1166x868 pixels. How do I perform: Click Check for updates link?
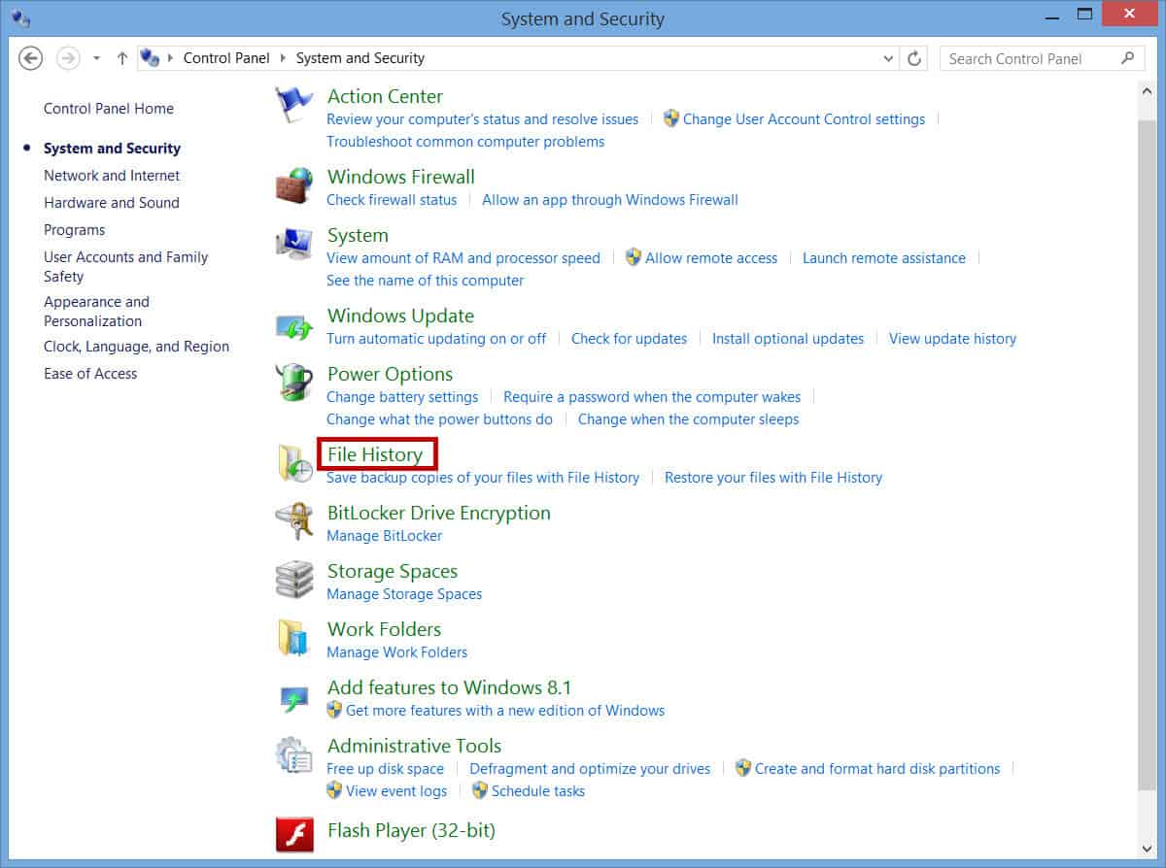coord(629,339)
